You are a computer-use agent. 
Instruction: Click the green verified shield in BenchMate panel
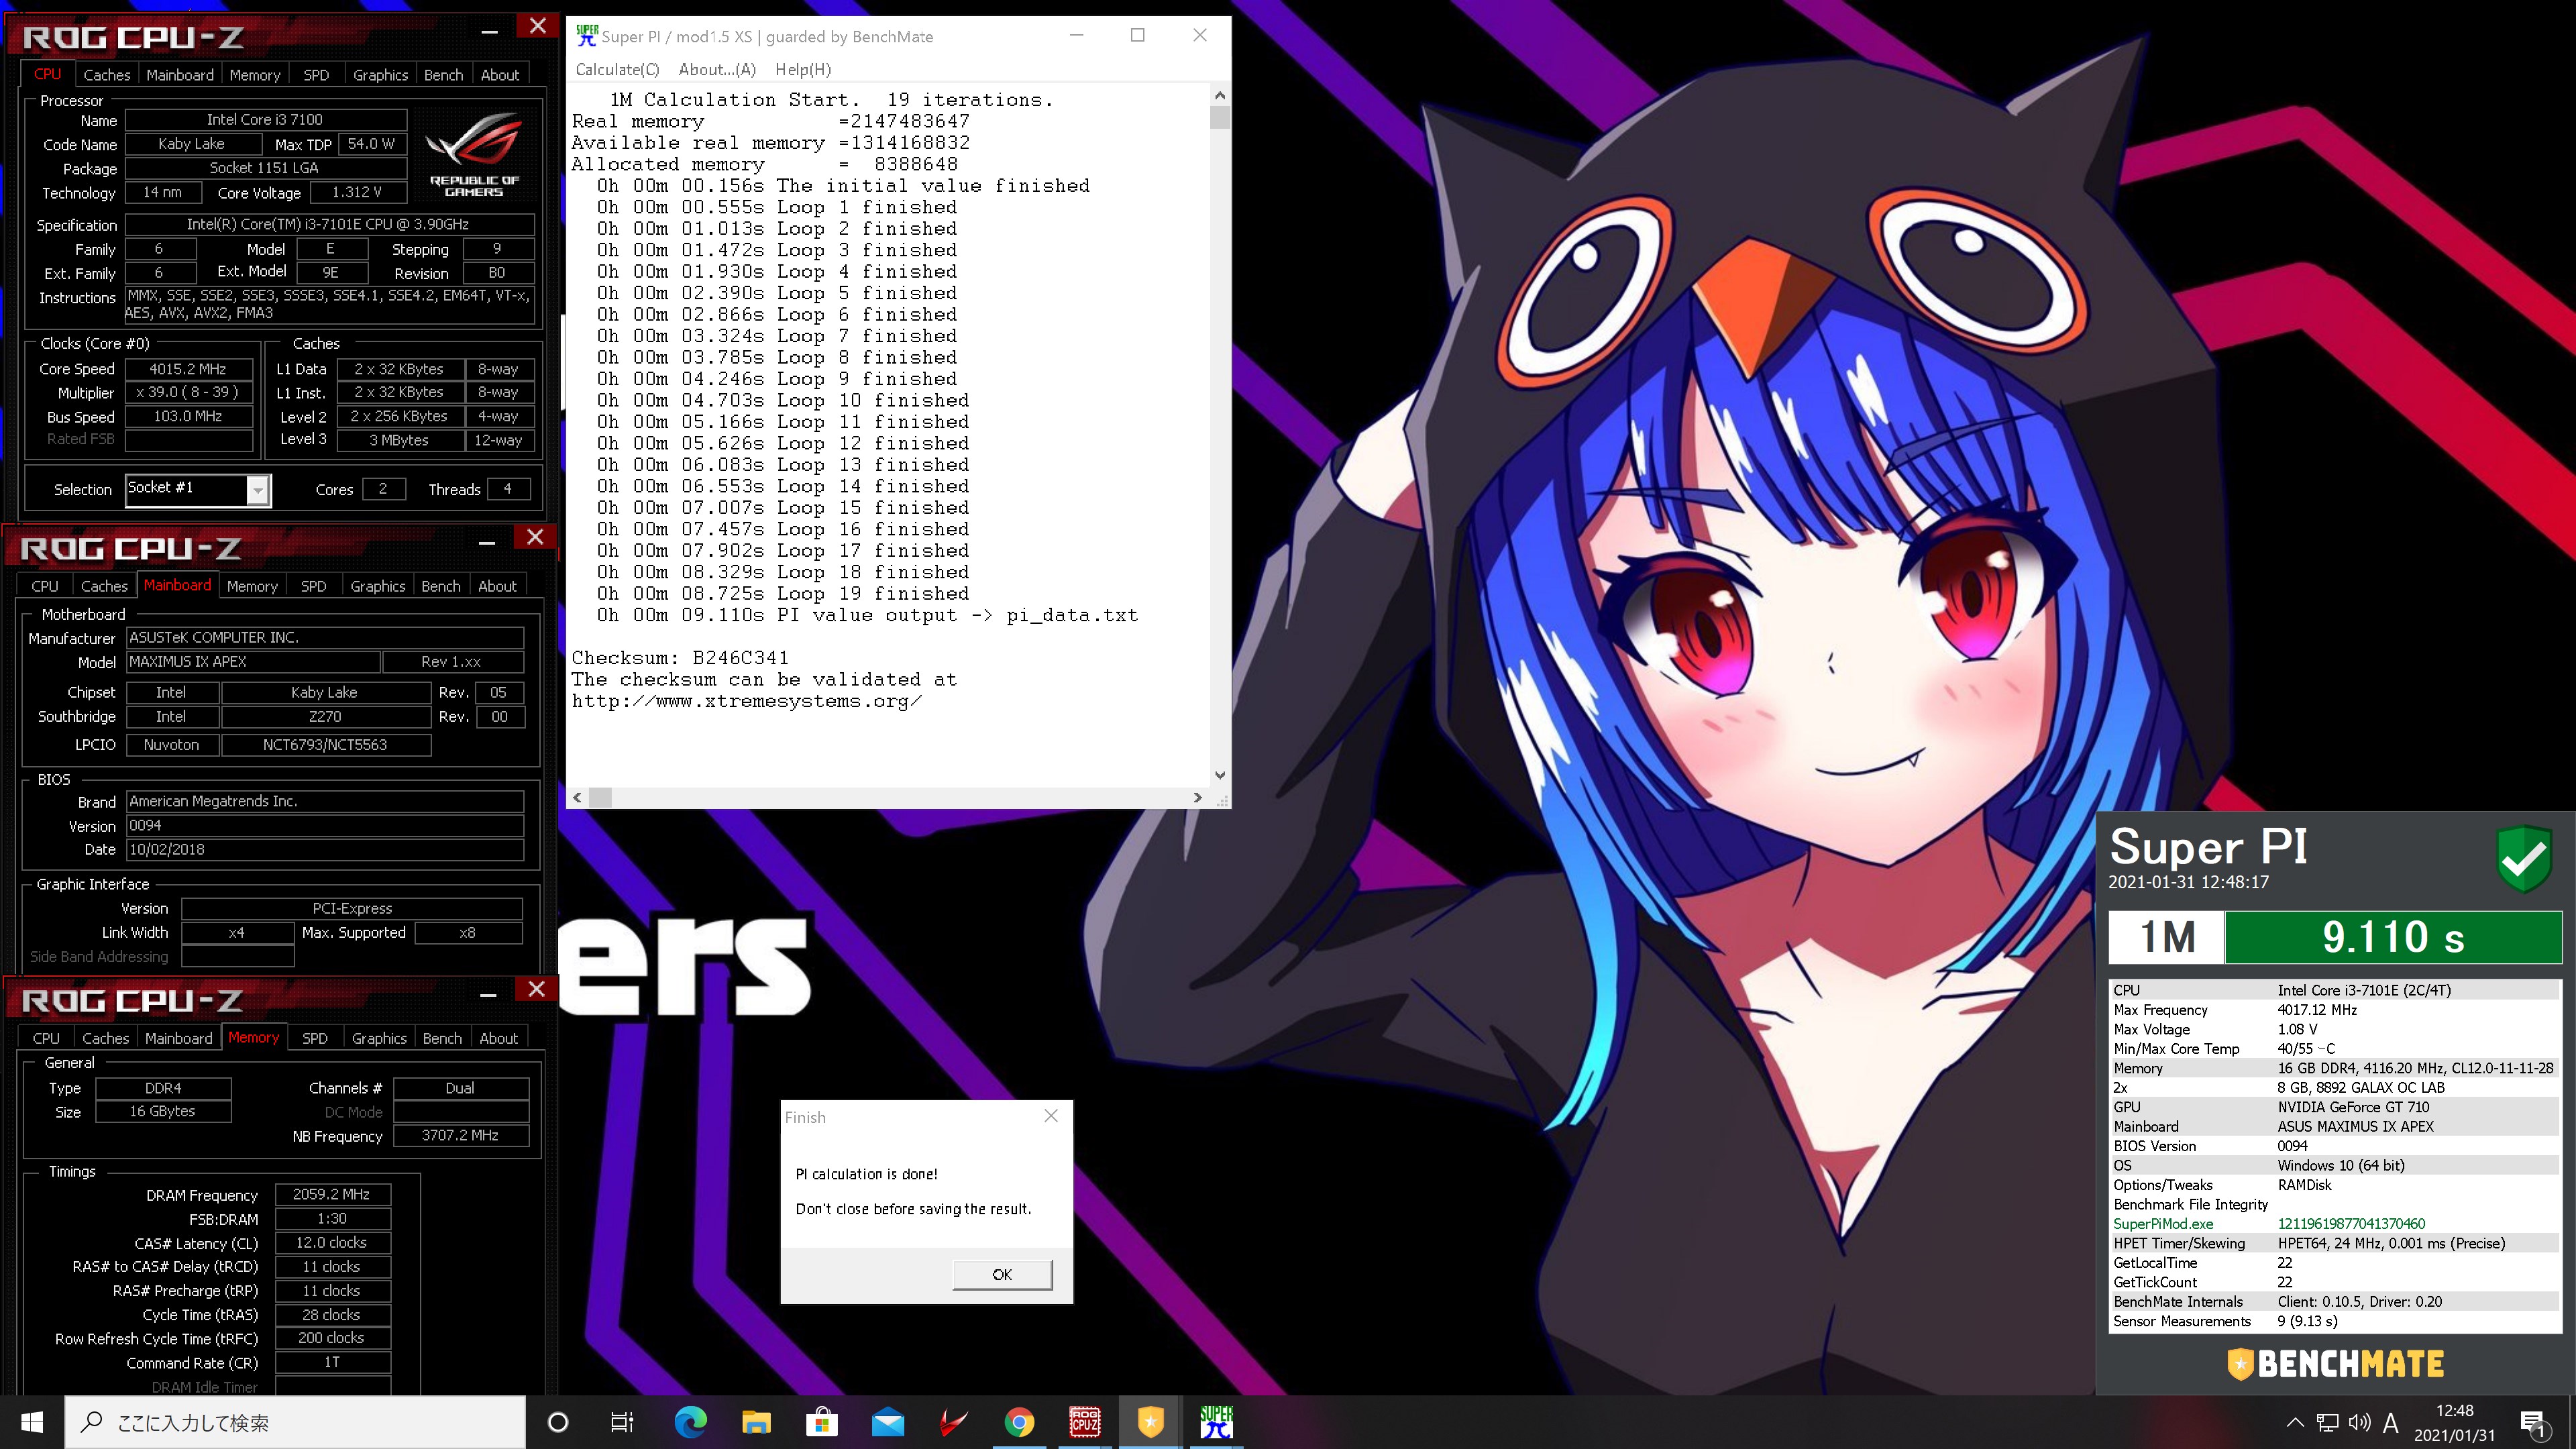[x=2524, y=858]
